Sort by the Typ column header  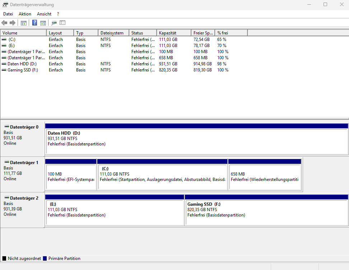(x=86, y=33)
